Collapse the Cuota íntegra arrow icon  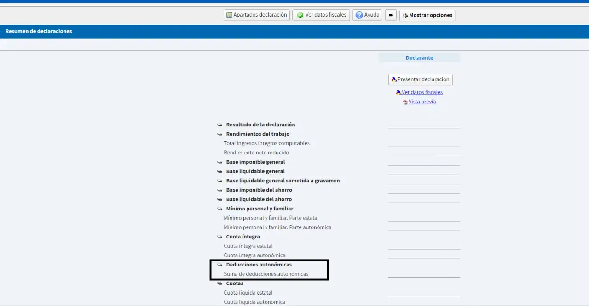[x=219, y=237]
